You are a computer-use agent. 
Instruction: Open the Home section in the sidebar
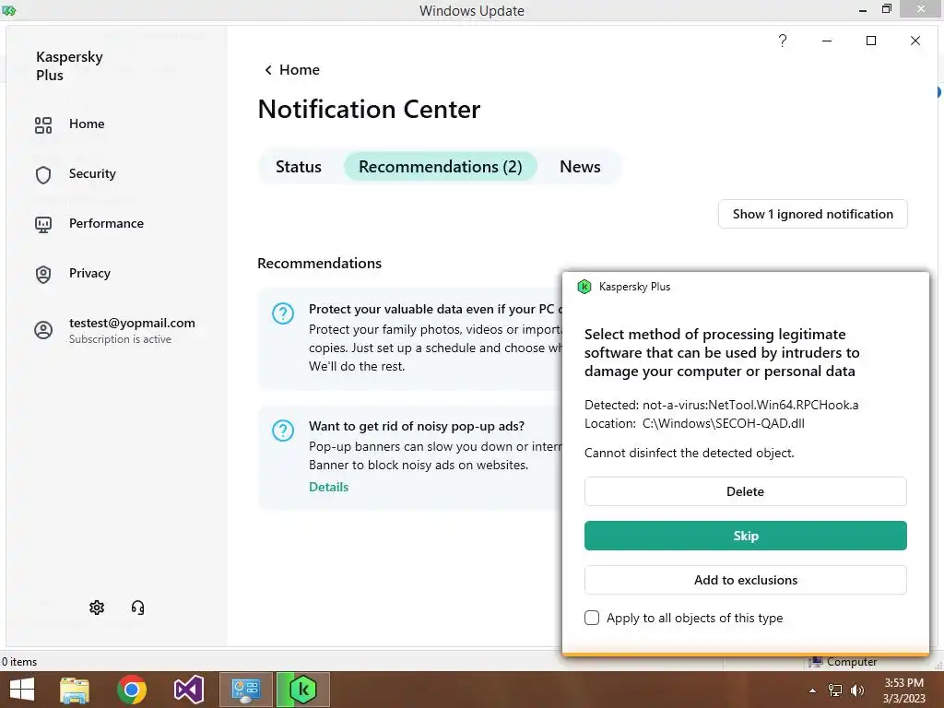click(x=87, y=124)
